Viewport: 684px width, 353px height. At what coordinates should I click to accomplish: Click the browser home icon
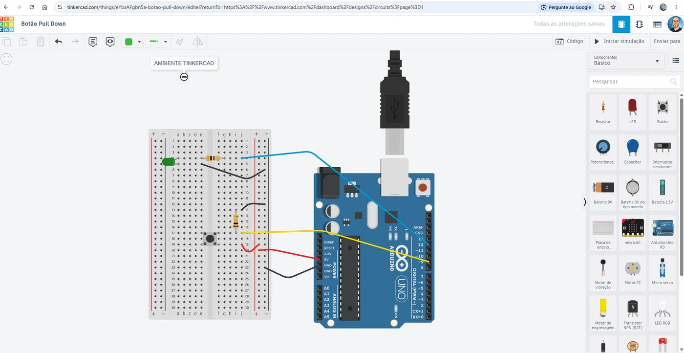coord(44,7)
